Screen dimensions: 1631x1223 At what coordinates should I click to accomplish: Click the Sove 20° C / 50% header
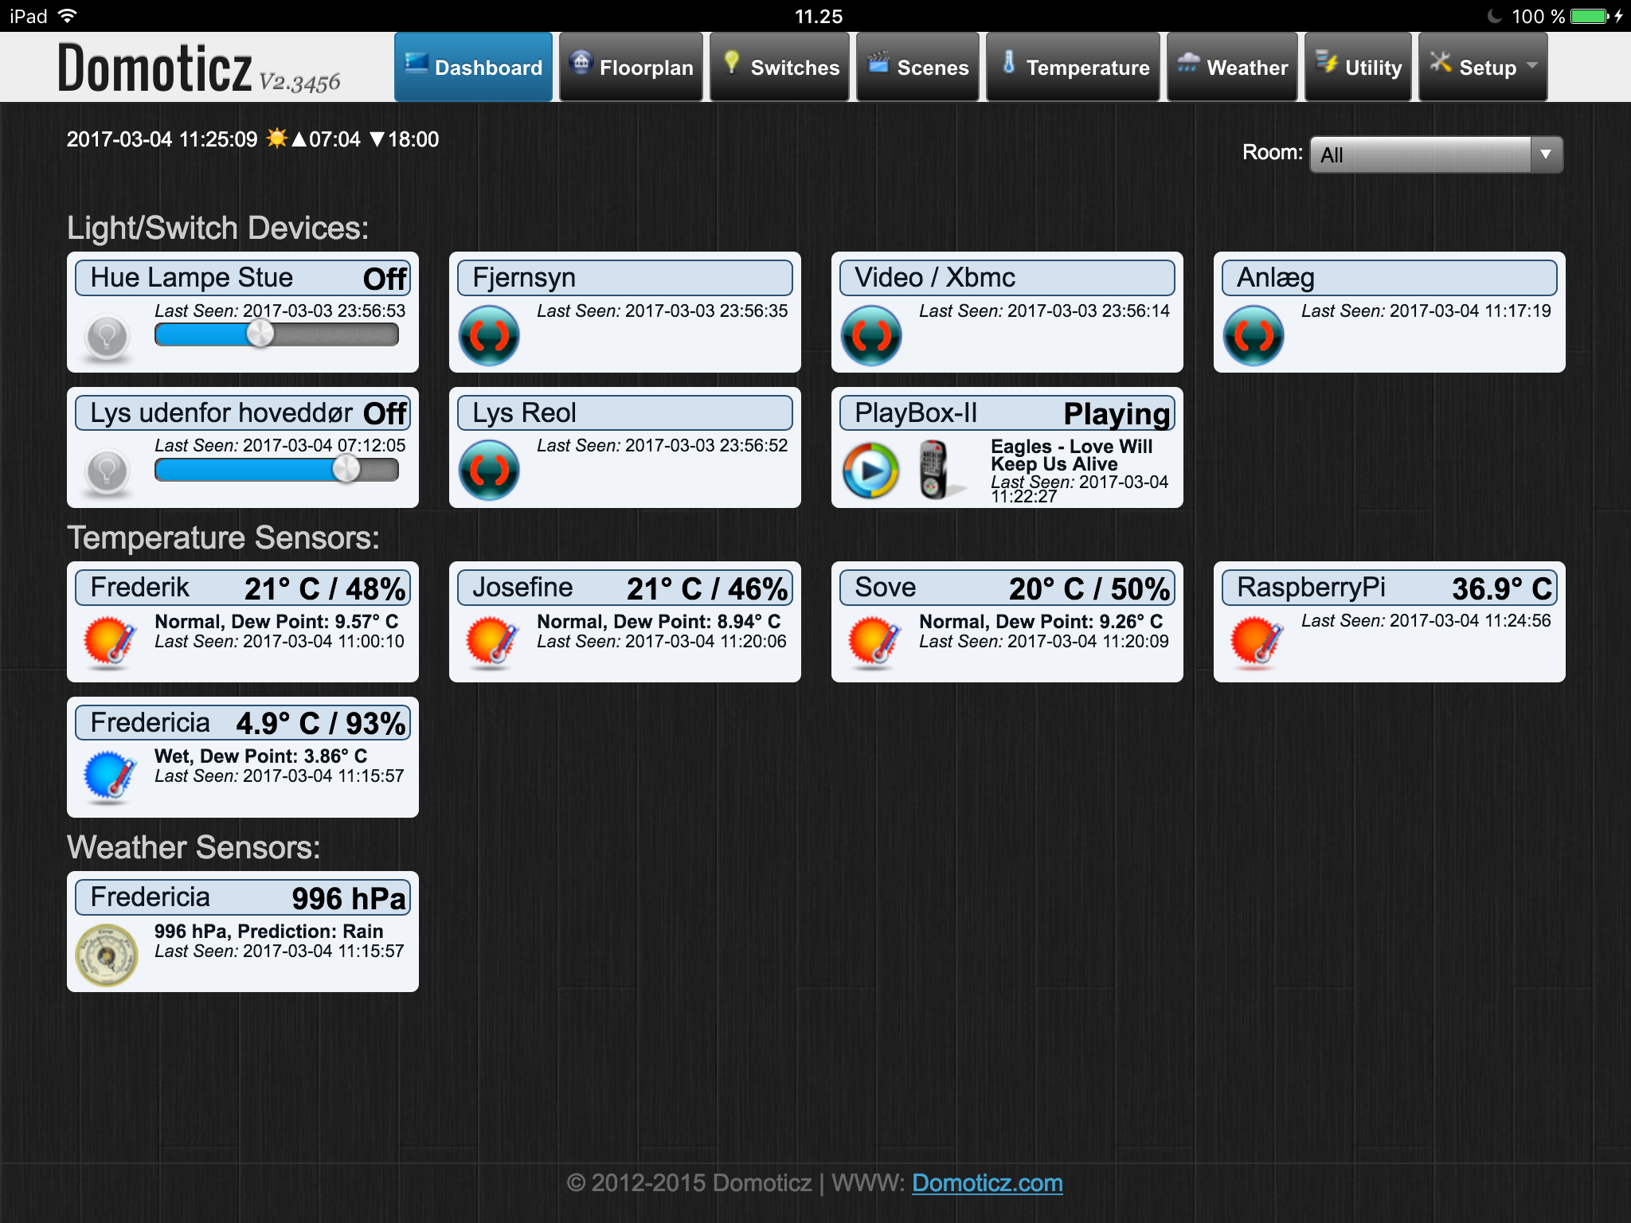pyautogui.click(x=1007, y=588)
